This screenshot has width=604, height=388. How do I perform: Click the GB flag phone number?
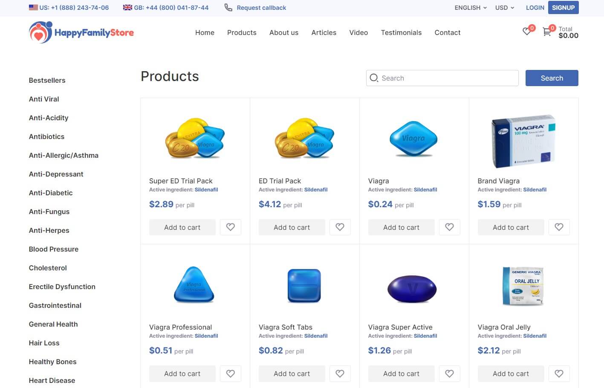tap(166, 8)
